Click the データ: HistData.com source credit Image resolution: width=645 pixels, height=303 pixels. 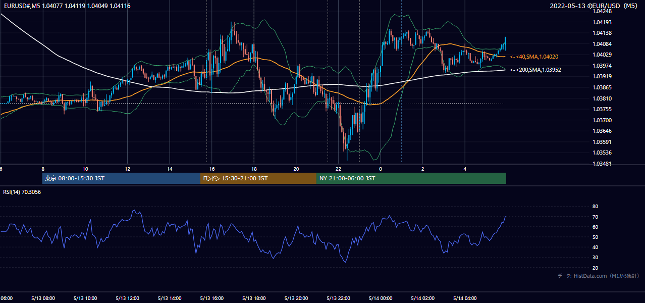pos(599,276)
